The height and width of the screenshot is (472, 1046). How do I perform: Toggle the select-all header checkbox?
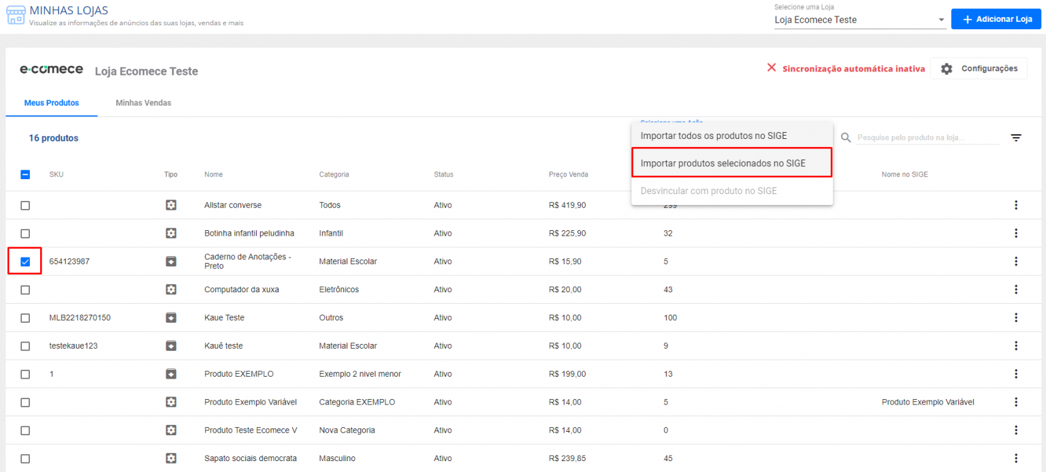25,174
